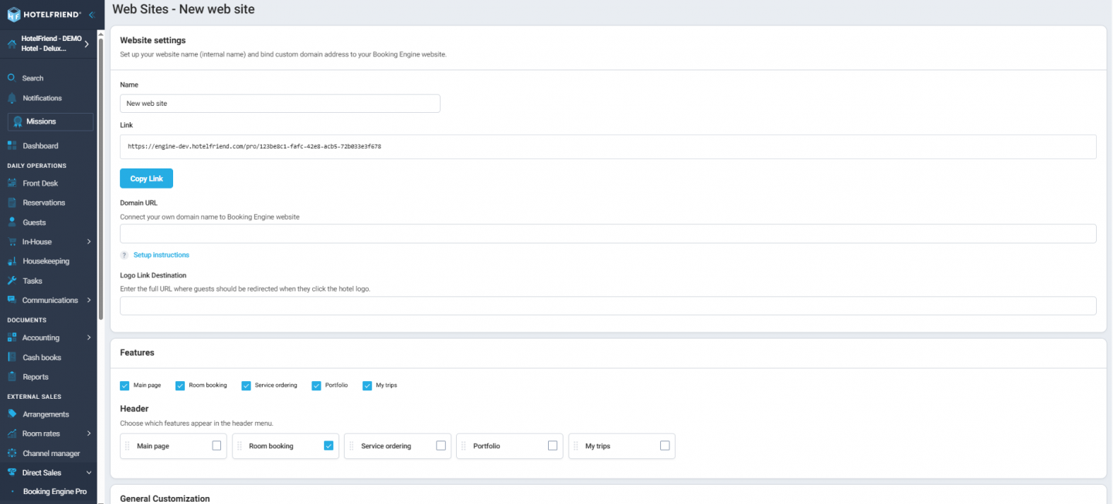
Task: Open the Setup instructions link
Action: 161,254
